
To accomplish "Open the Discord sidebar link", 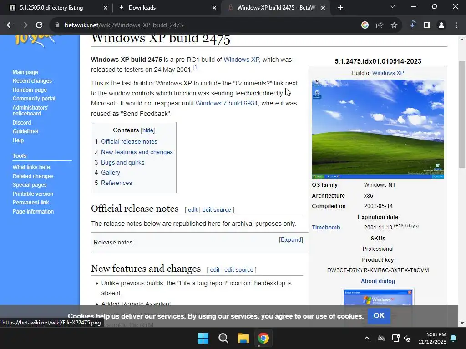I will [22, 122].
